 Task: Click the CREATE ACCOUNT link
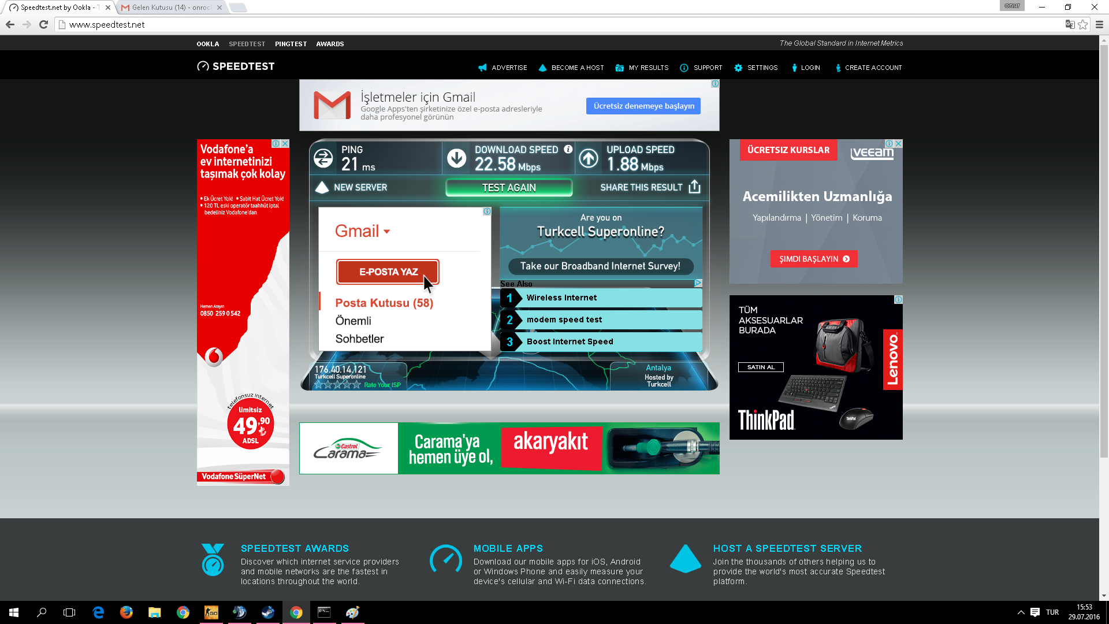(x=873, y=68)
